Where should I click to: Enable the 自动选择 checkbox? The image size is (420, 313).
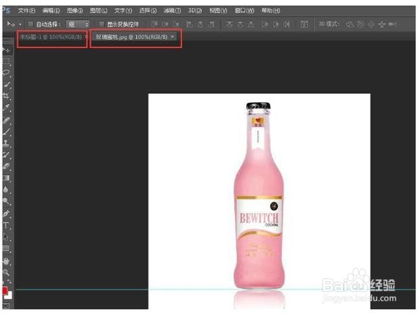(30, 24)
